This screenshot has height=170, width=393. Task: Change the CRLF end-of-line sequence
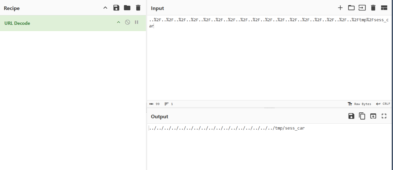click(383, 104)
